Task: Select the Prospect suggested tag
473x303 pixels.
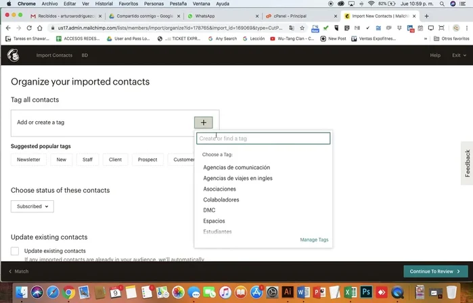Action: (x=148, y=160)
